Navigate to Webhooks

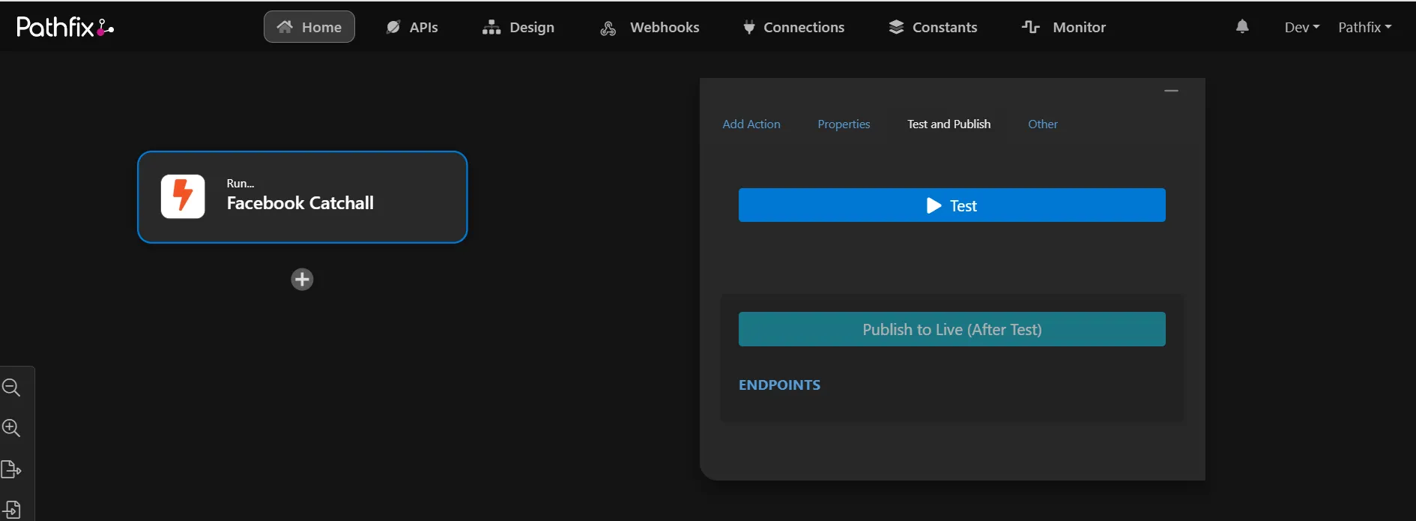[x=650, y=27]
